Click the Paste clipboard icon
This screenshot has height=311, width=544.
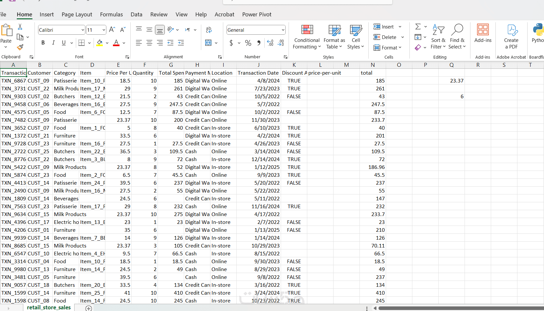click(6, 30)
